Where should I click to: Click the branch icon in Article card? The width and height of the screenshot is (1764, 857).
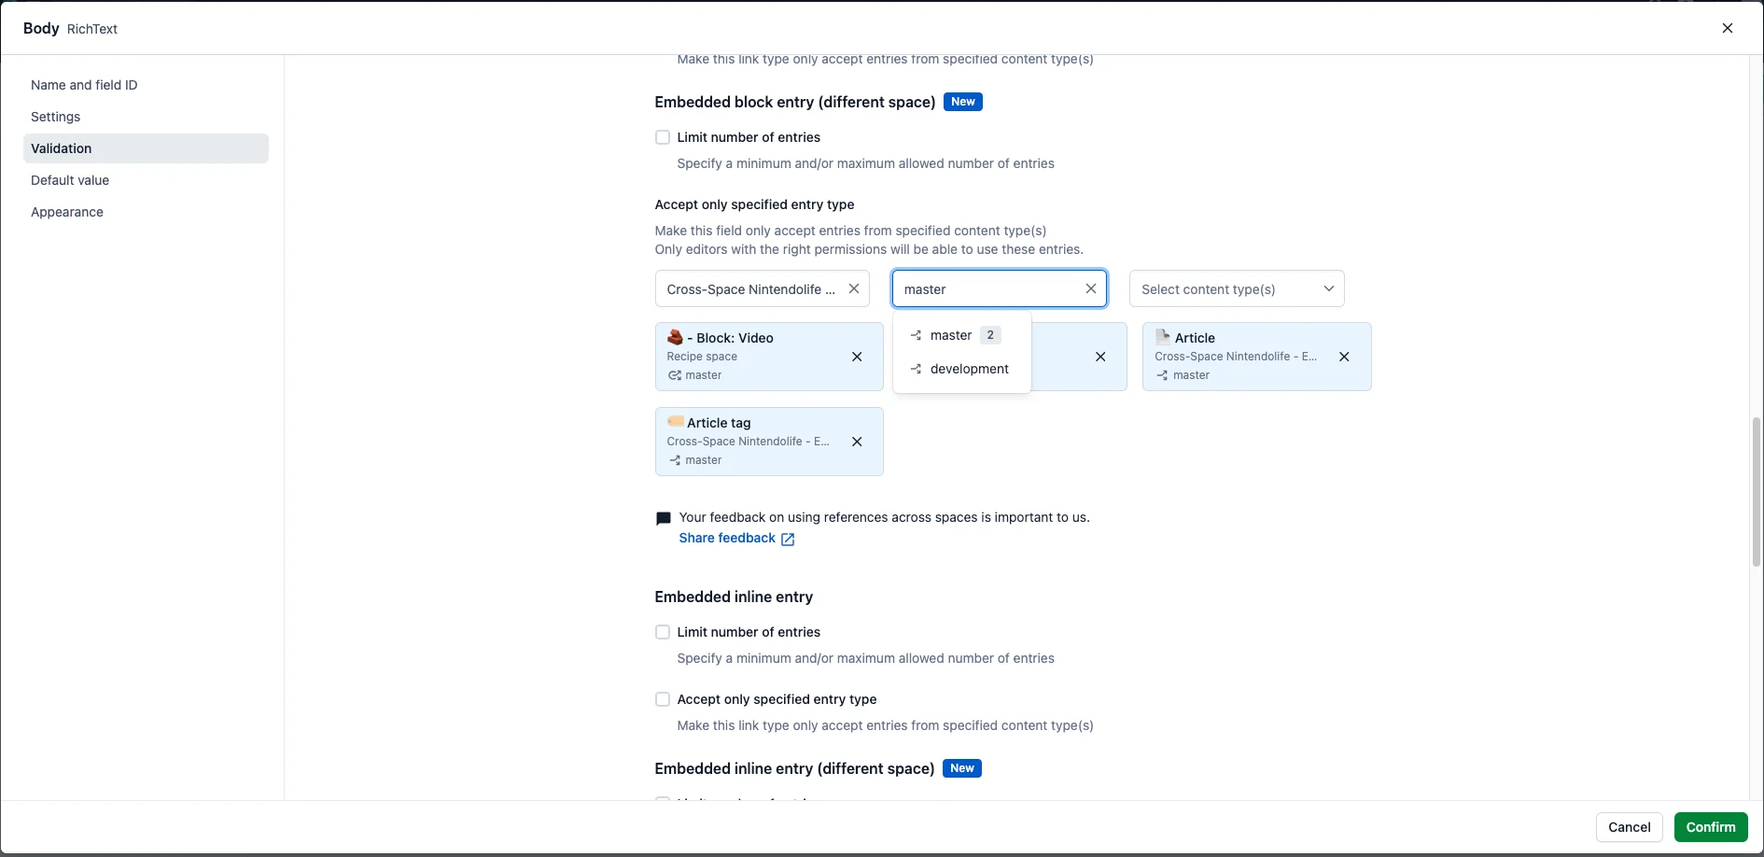coord(1162,375)
